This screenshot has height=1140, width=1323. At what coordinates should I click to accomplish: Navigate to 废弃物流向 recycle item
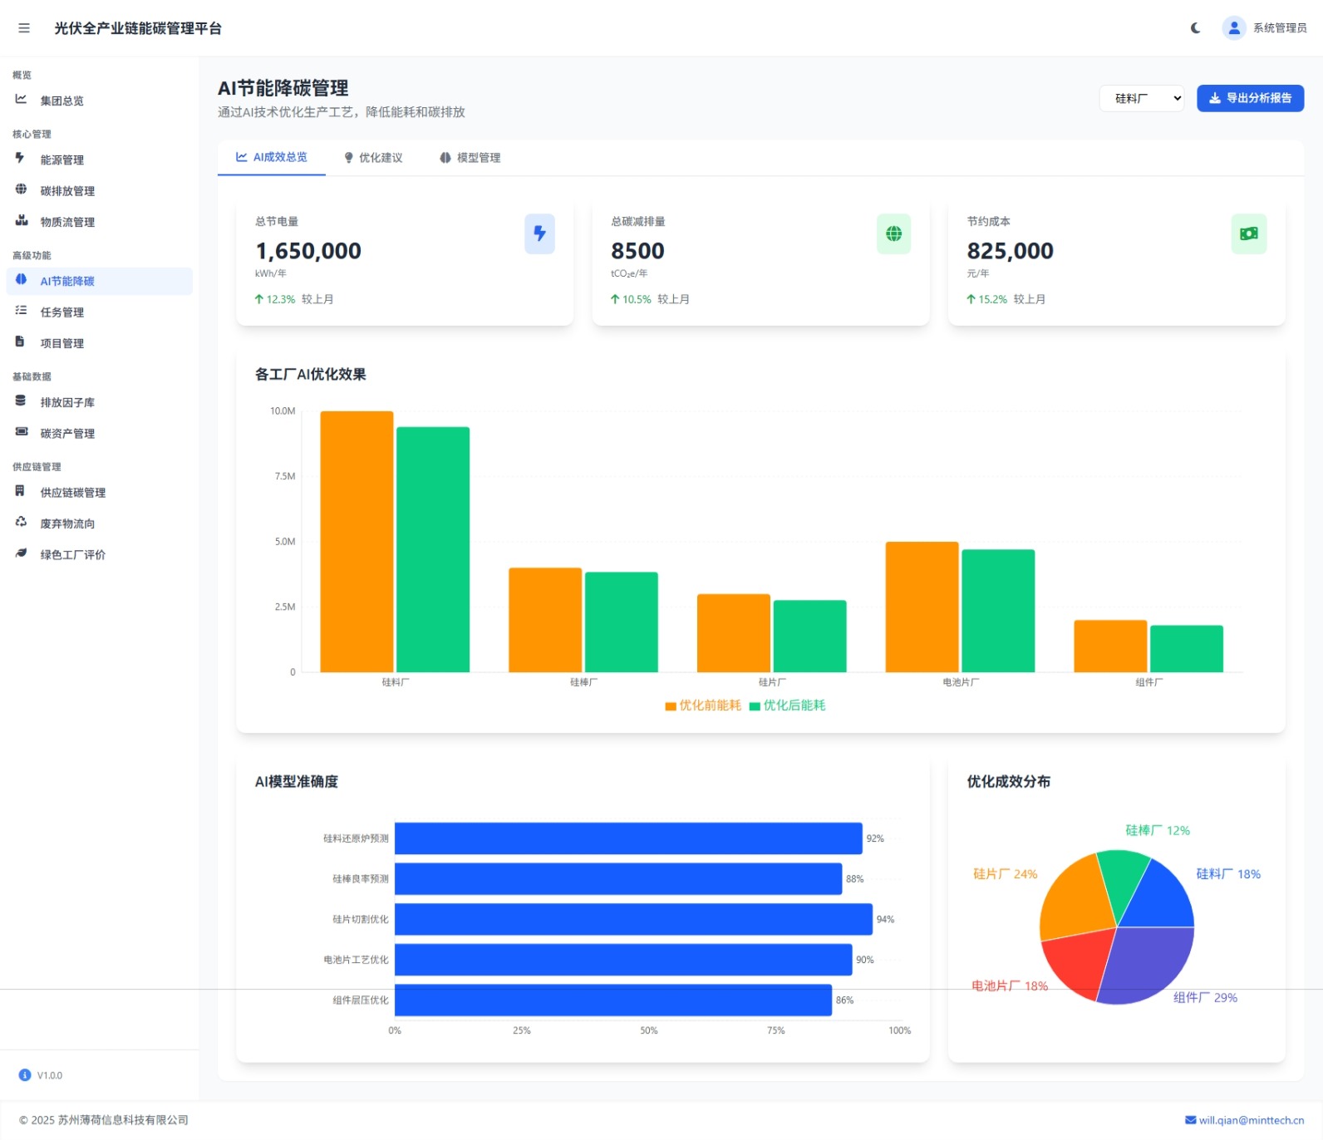[67, 523]
